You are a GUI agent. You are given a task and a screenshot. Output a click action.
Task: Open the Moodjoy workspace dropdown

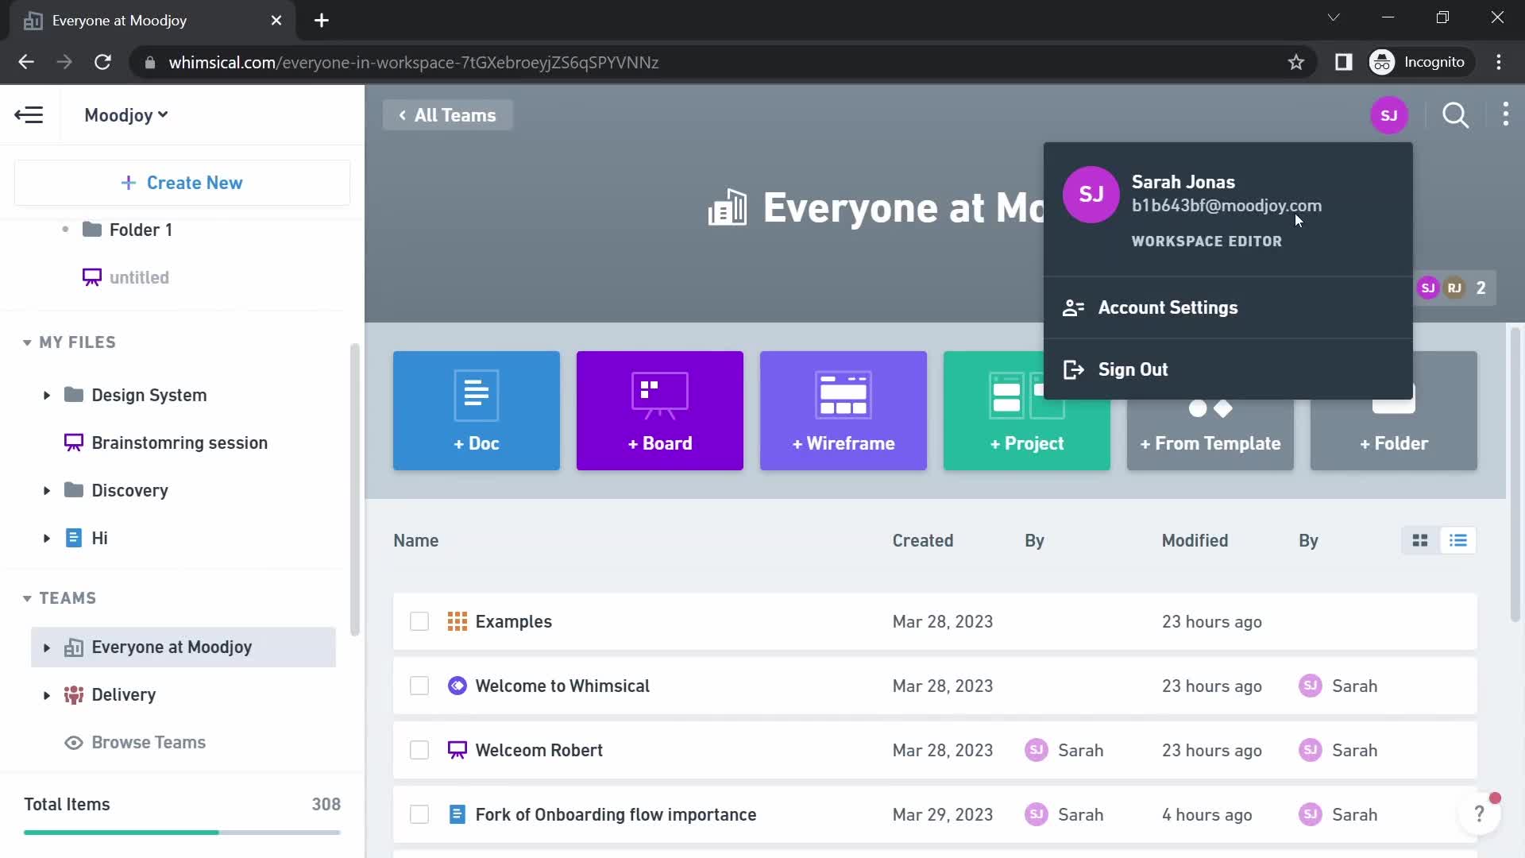tap(126, 115)
